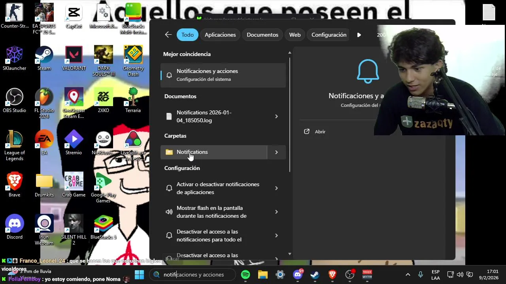Click the results list scroll-down arrow
506x284 pixels.
tap(290, 254)
